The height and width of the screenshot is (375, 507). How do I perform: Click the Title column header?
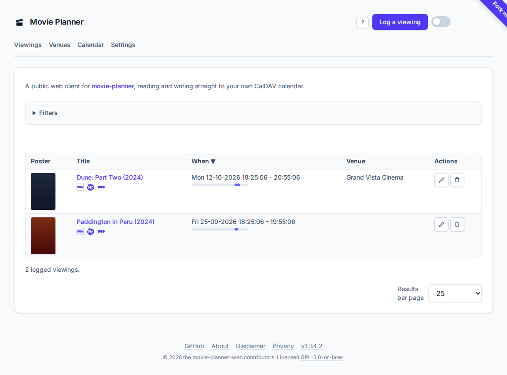83,161
